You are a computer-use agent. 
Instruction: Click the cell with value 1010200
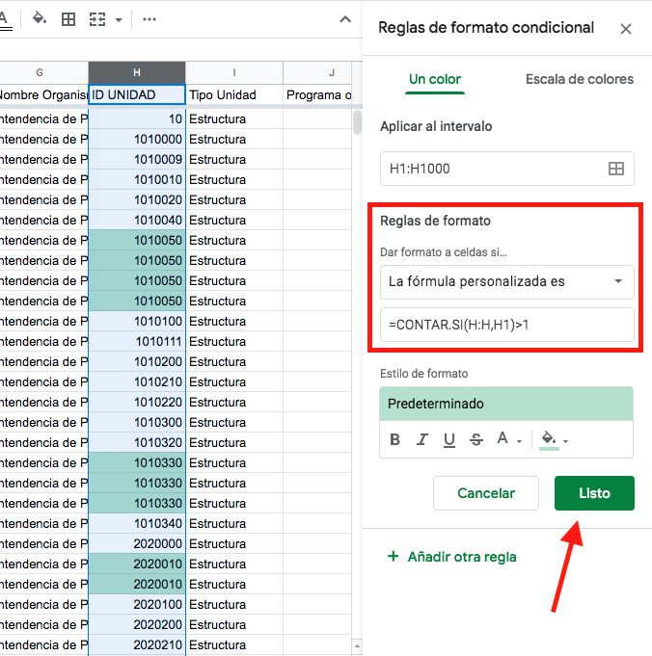coord(137,361)
